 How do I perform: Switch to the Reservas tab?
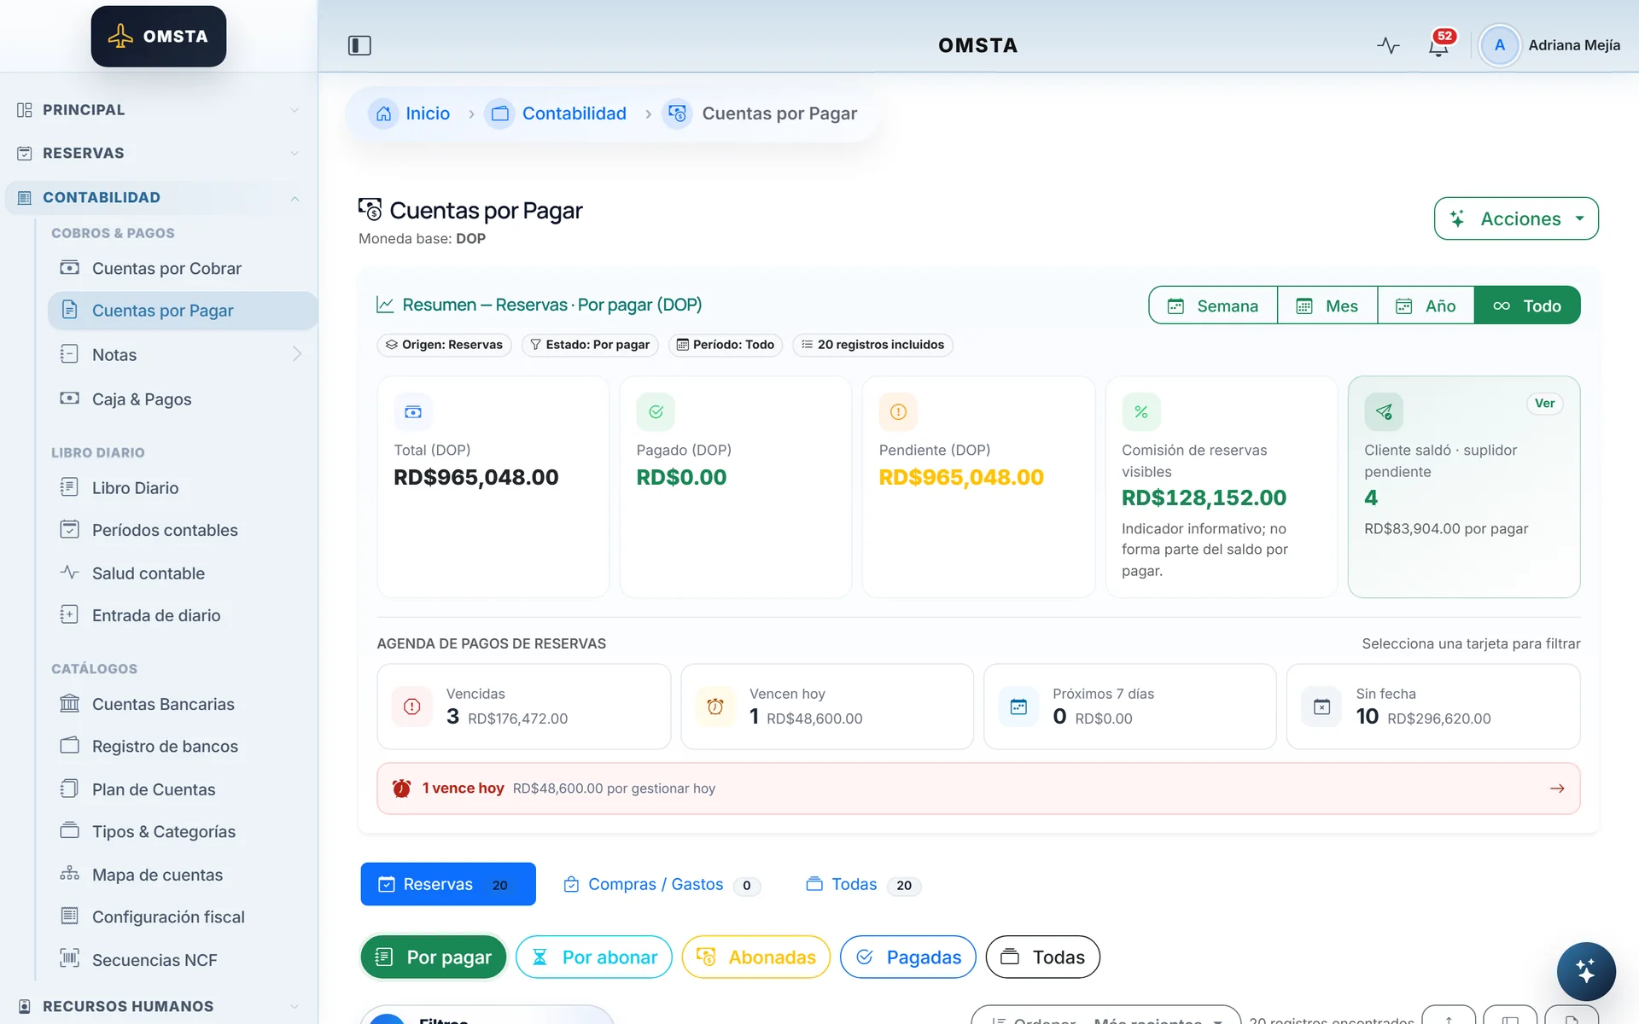448,884
